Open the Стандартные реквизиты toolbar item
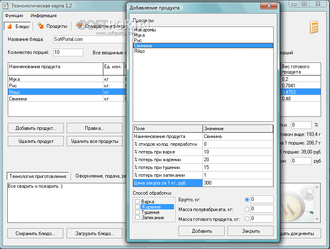Image resolution: width=330 pixels, height=249 pixels. [101, 26]
